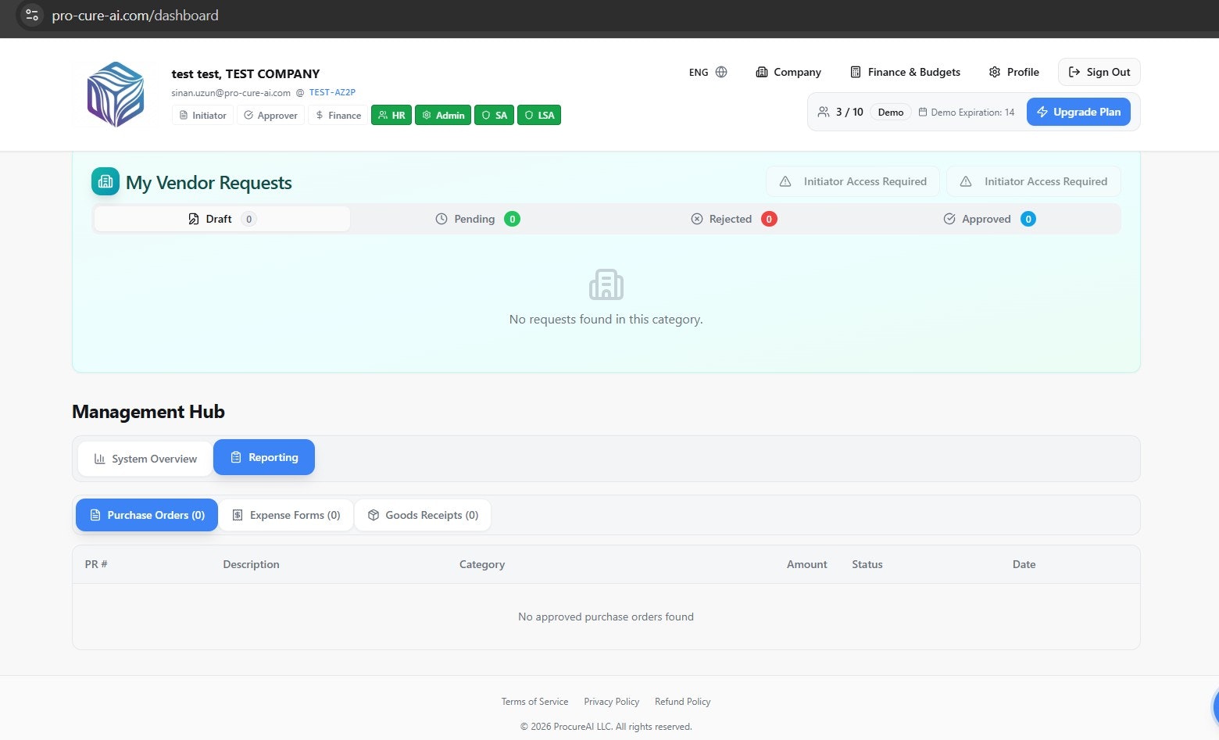This screenshot has width=1219, height=740.
Task: Toggle the LSA role badge
Action: tap(539, 115)
